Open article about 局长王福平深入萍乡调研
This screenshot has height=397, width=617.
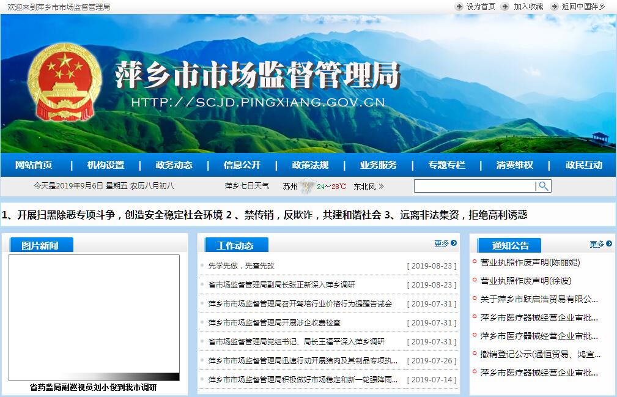click(x=297, y=341)
